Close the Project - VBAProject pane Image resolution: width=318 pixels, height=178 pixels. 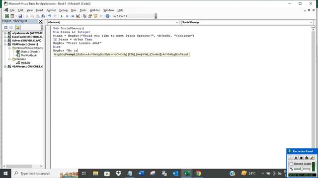[x=41, y=21]
